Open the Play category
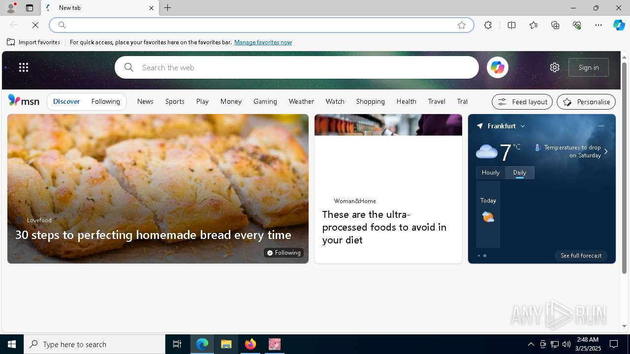630x354 pixels. (x=202, y=101)
